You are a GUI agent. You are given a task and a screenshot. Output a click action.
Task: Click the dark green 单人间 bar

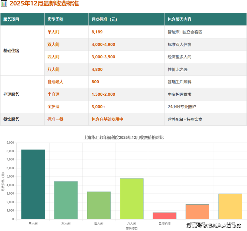33,185
